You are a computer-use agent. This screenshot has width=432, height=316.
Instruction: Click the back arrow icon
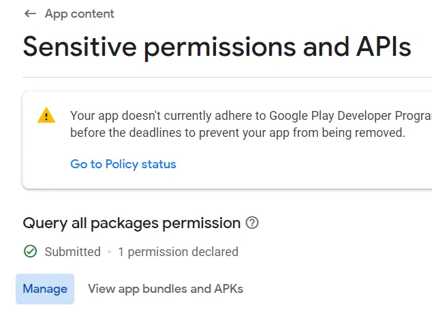pyautogui.click(x=30, y=14)
